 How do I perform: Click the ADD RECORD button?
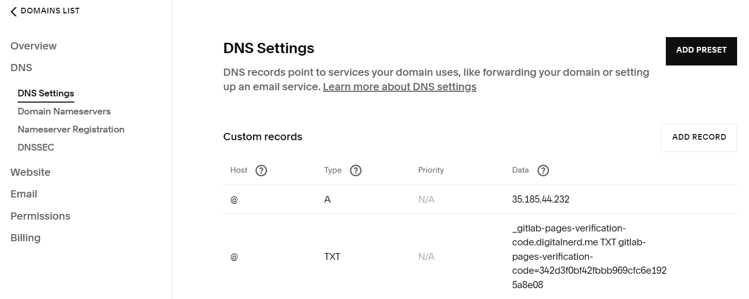pyautogui.click(x=698, y=138)
